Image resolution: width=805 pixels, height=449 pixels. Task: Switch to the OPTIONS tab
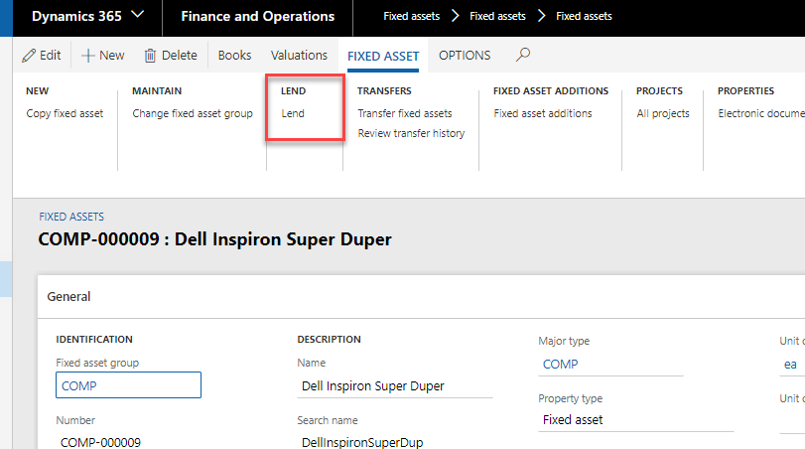tap(465, 55)
